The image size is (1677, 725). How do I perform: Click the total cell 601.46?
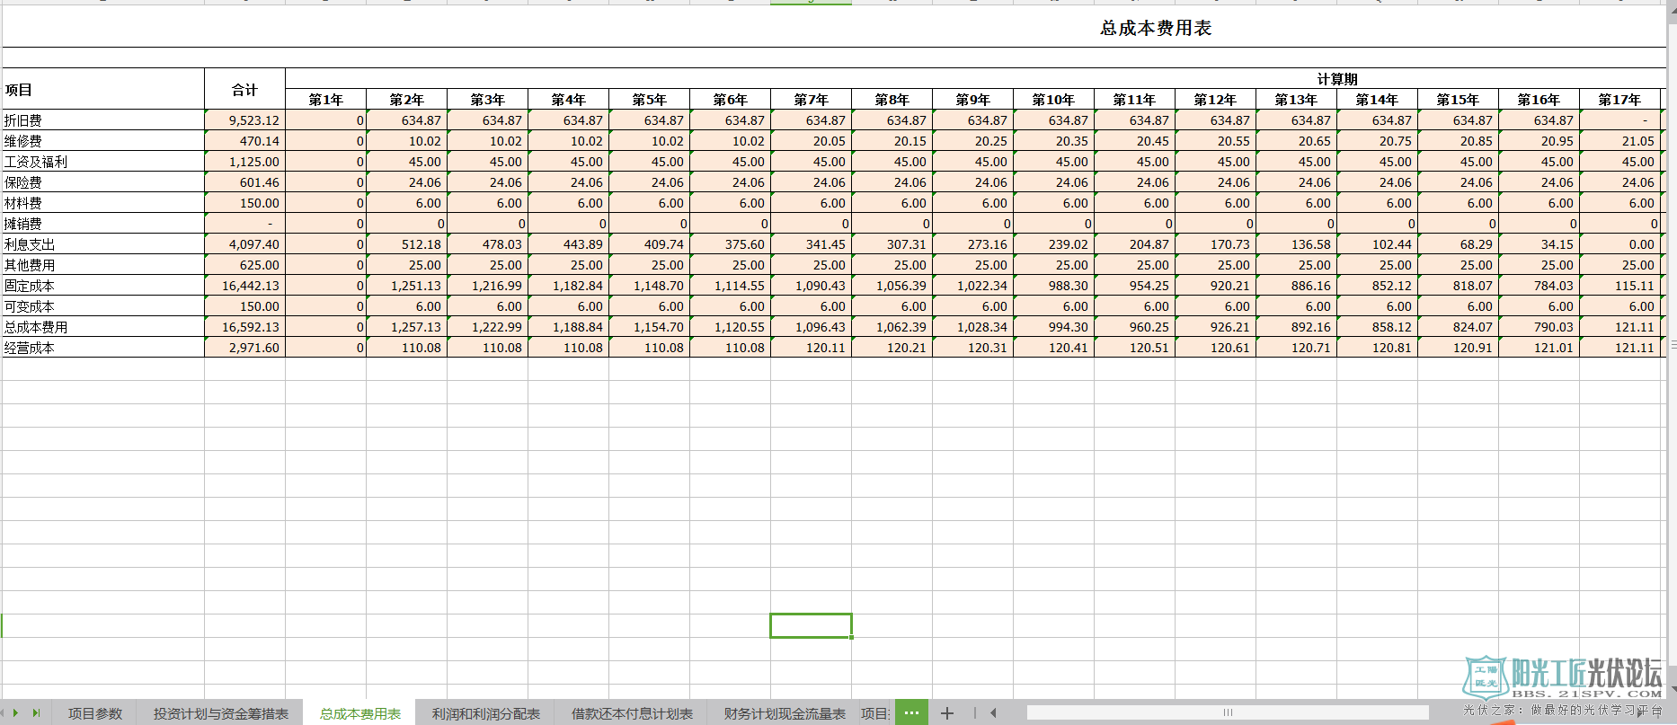[244, 182]
